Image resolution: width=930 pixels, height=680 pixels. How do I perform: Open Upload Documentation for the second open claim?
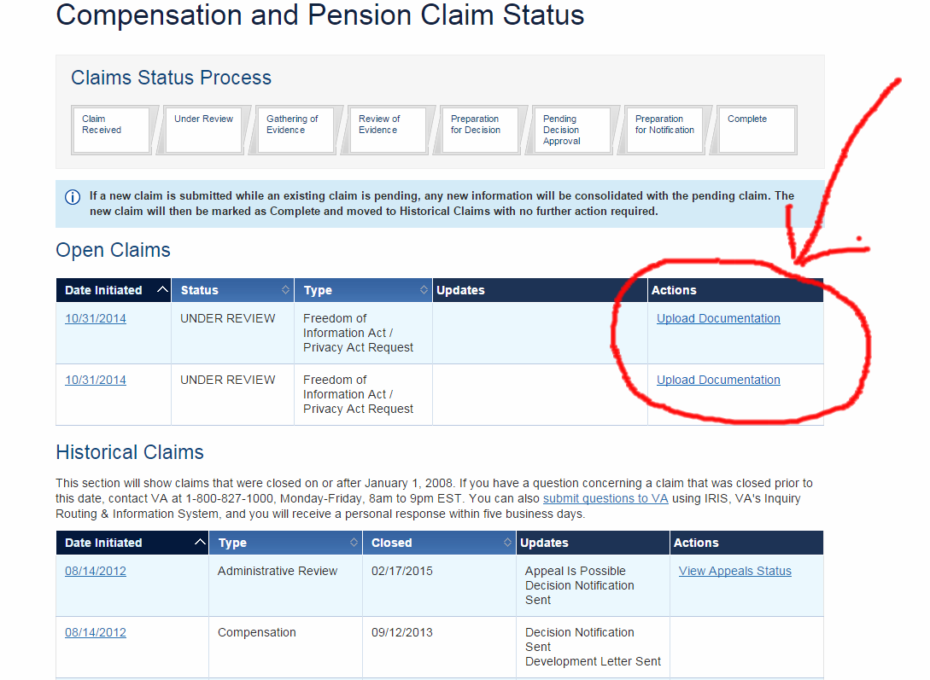point(718,380)
